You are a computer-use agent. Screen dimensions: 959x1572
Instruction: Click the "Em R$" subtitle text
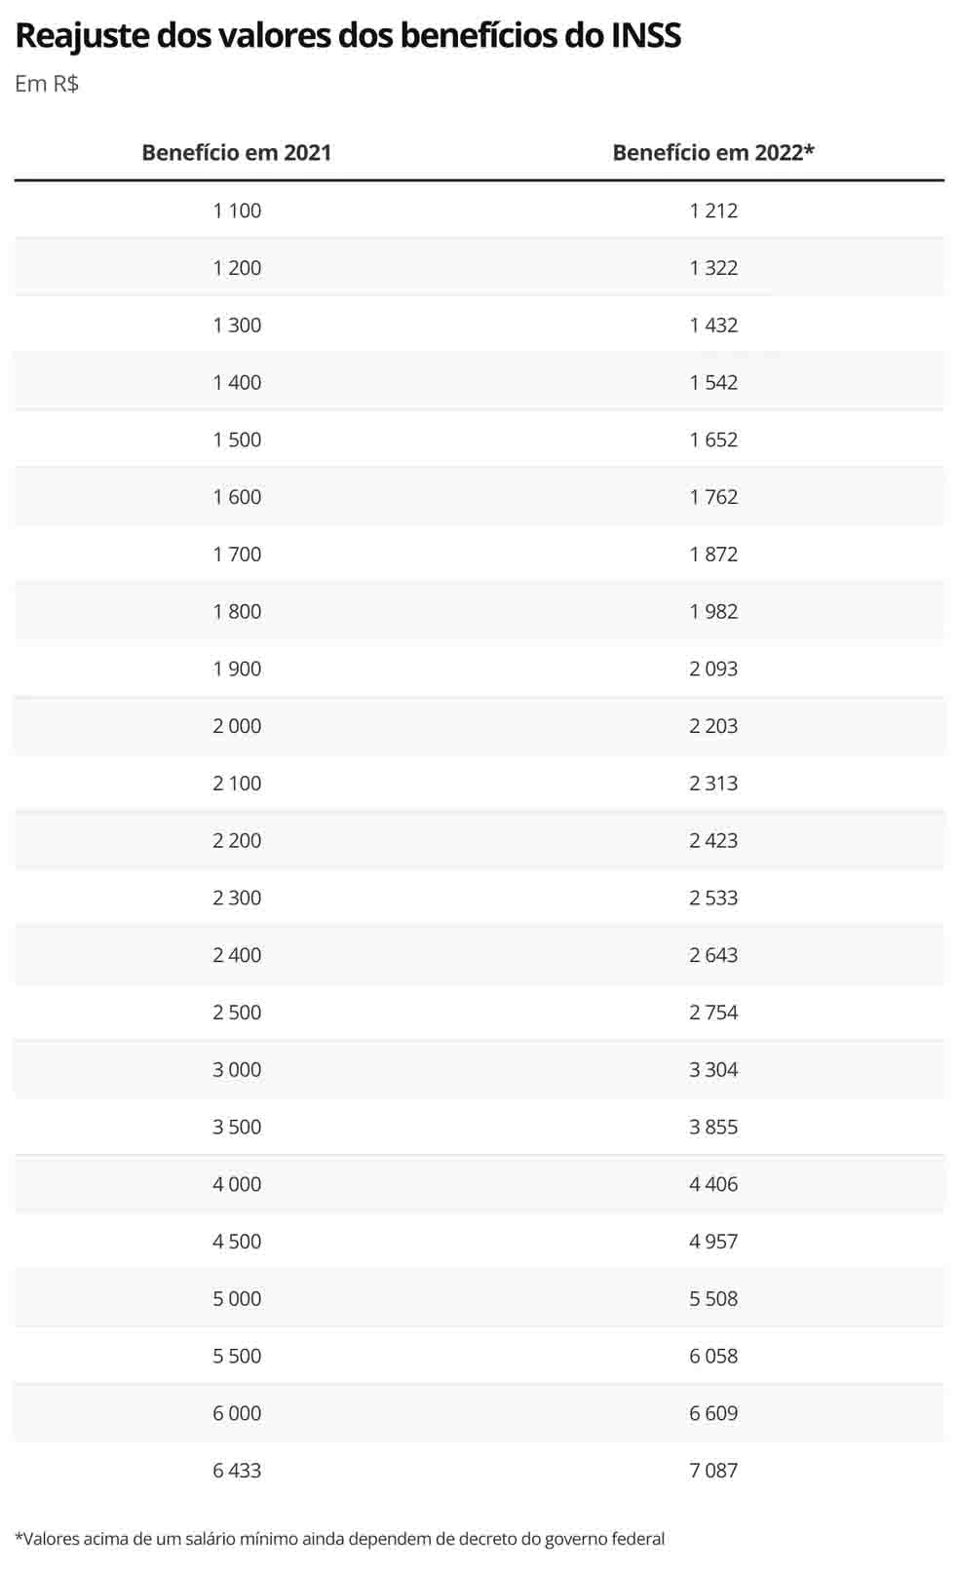pyautogui.click(x=47, y=84)
